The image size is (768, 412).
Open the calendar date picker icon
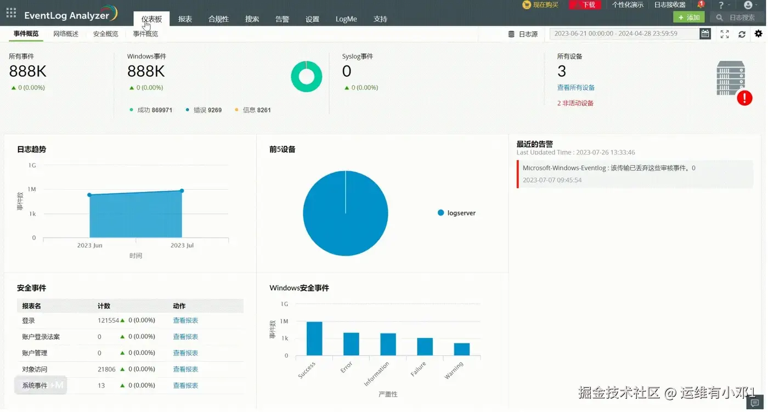tap(705, 33)
